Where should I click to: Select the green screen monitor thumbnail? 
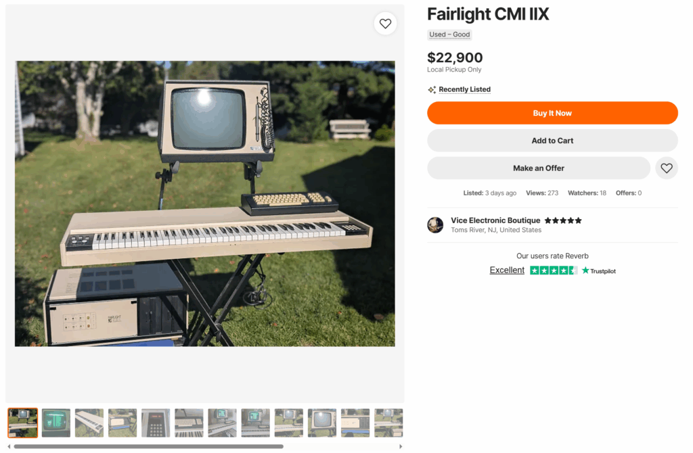pyautogui.click(x=55, y=423)
